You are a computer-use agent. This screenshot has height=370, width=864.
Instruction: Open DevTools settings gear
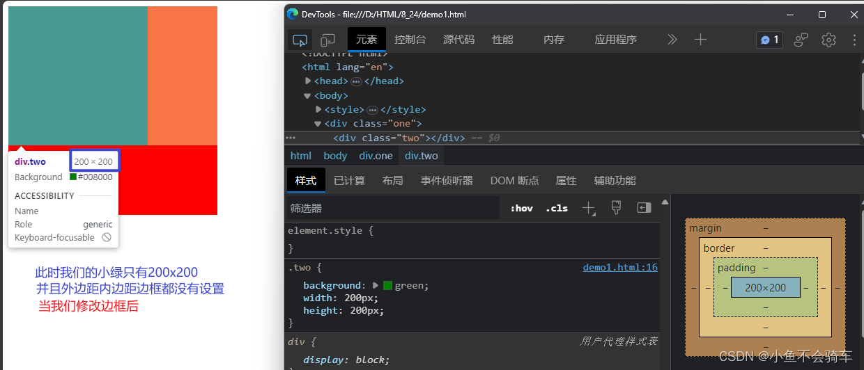point(828,40)
